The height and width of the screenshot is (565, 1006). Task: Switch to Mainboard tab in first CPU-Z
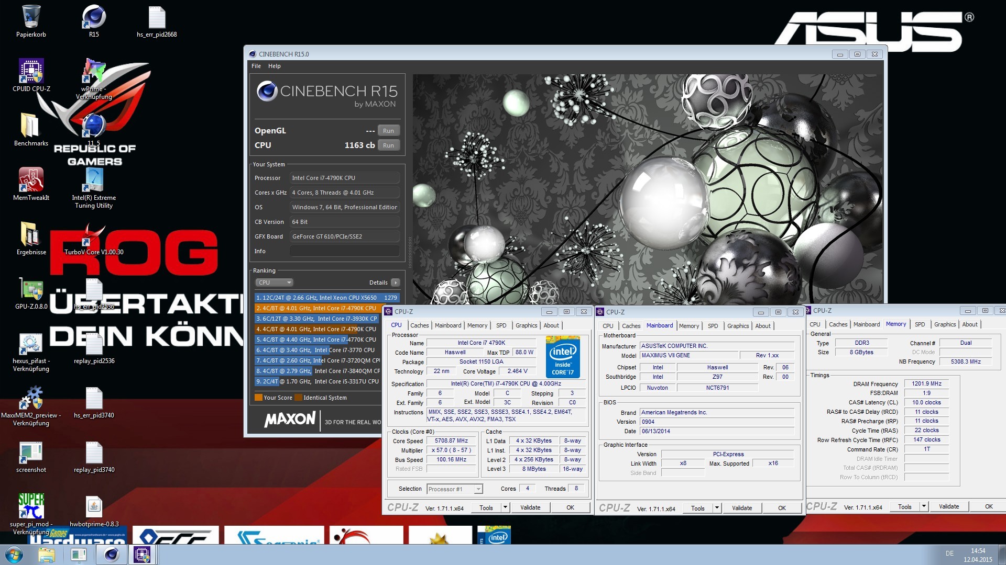click(448, 325)
